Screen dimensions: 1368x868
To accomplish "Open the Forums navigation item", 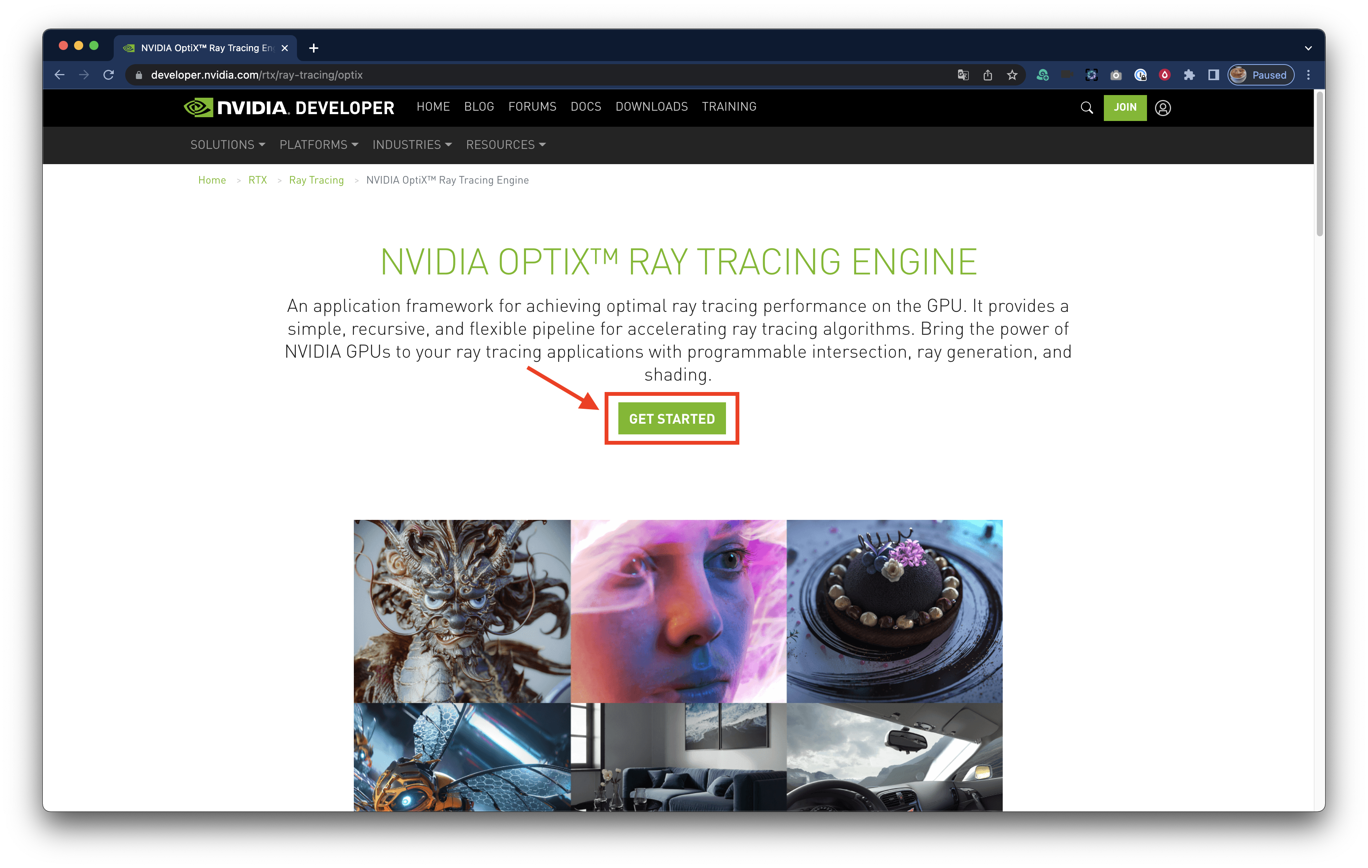I will pyautogui.click(x=532, y=107).
